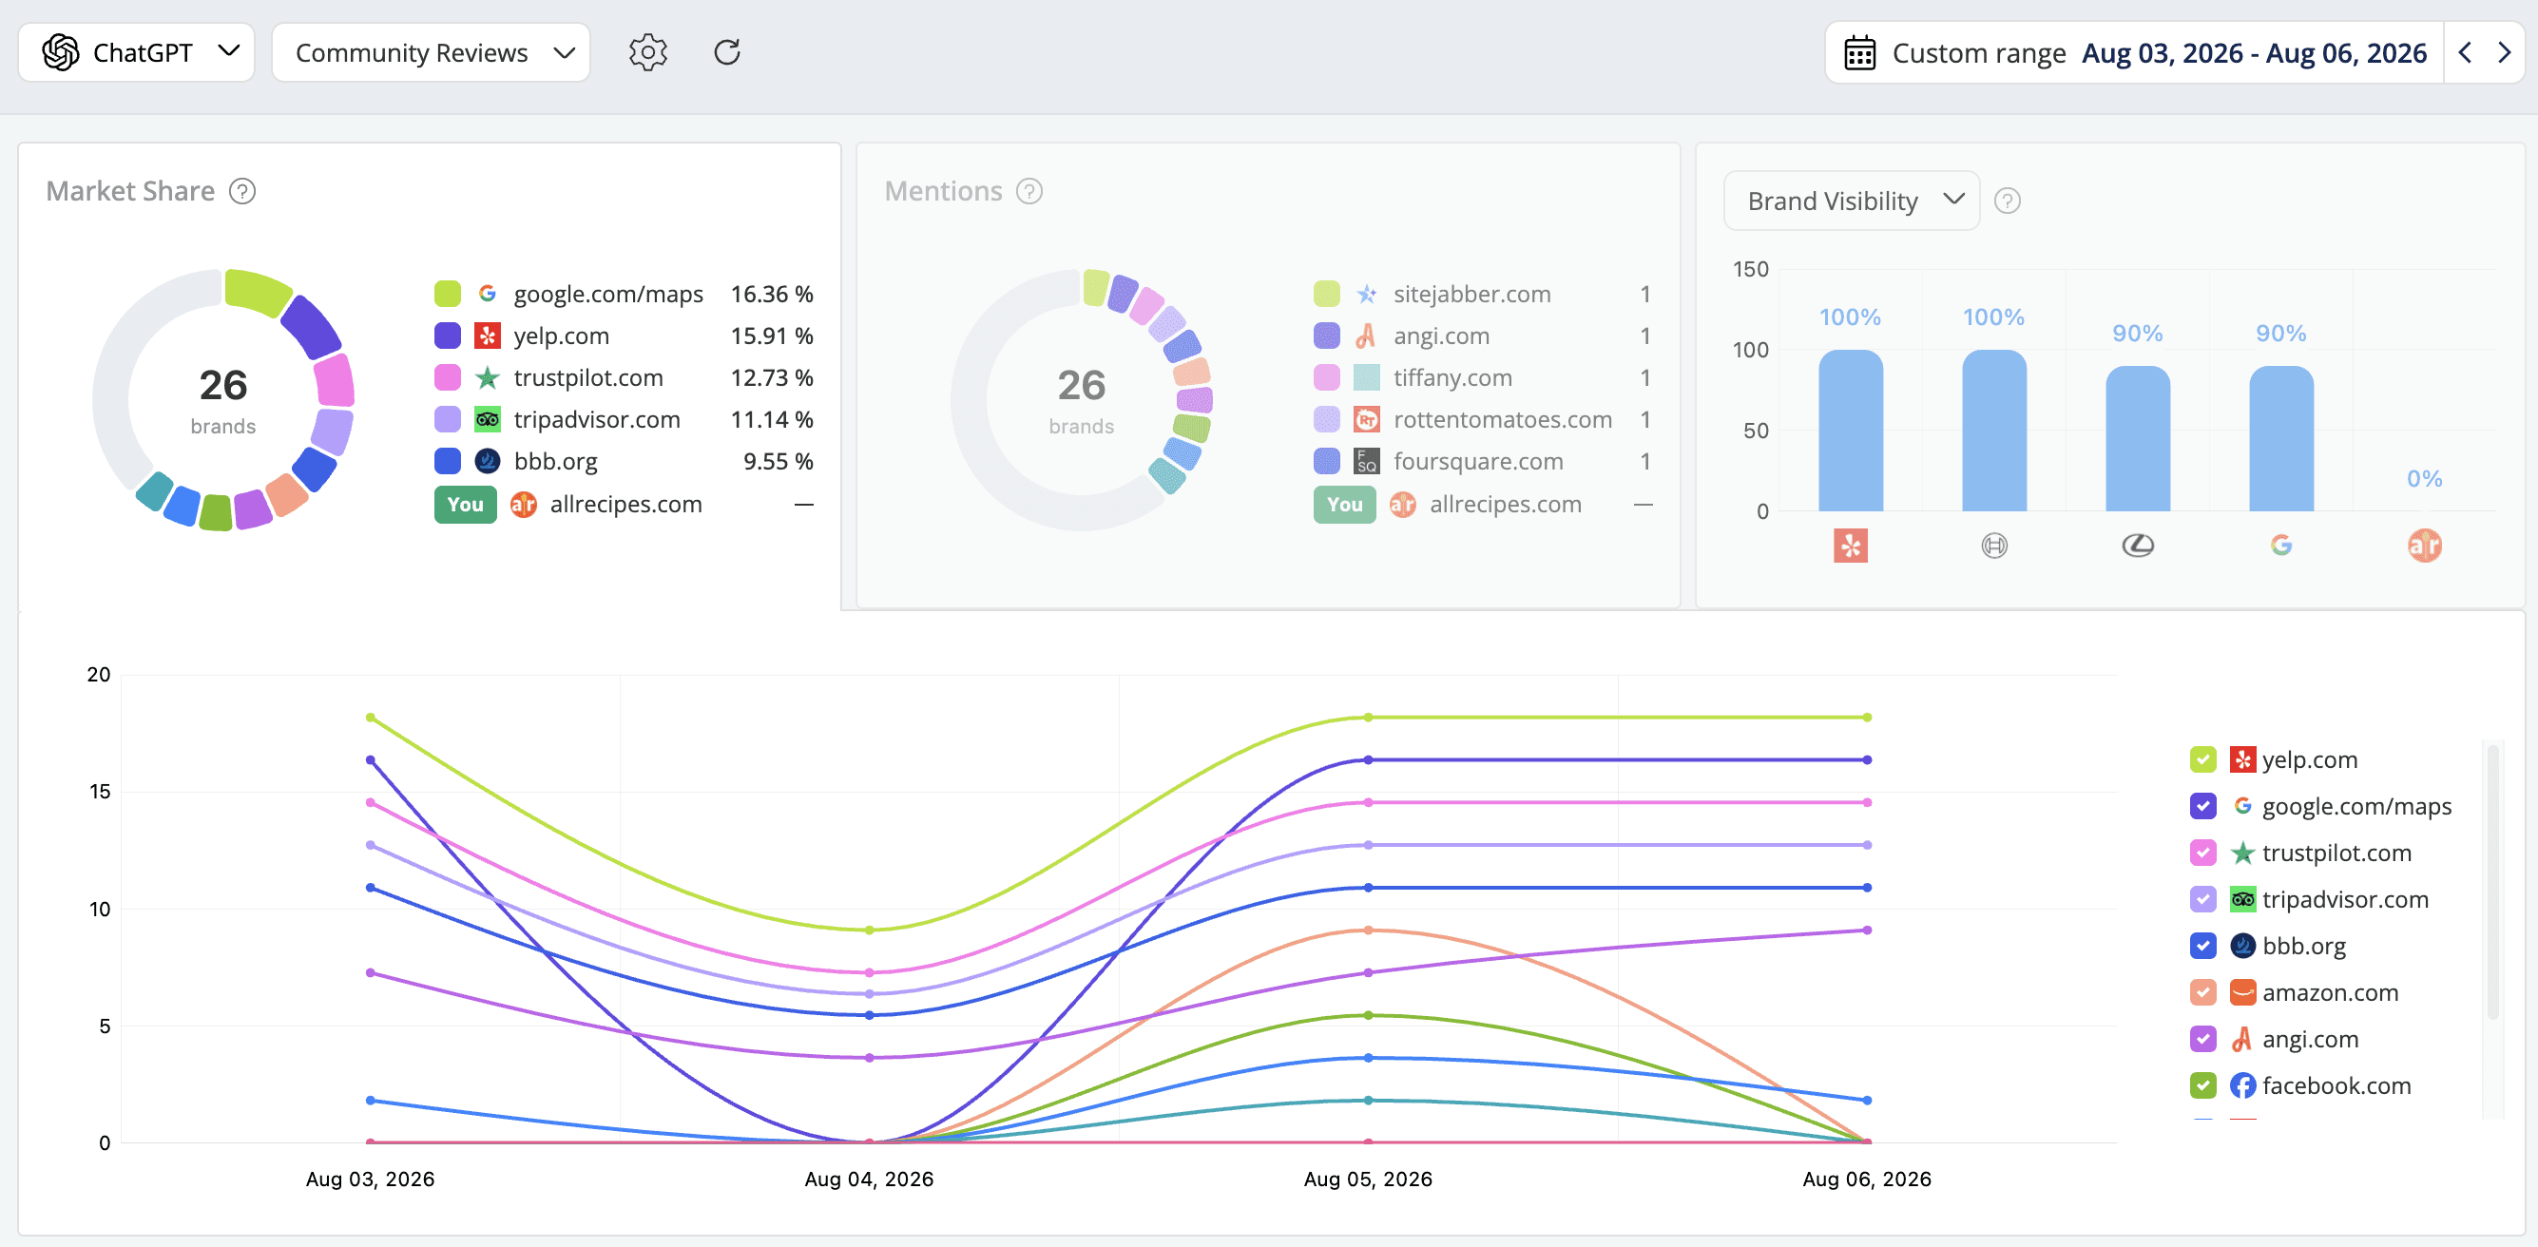The width and height of the screenshot is (2538, 1247).
Task: Toggle the facebook.com series checkbox
Action: [x=2203, y=1085]
